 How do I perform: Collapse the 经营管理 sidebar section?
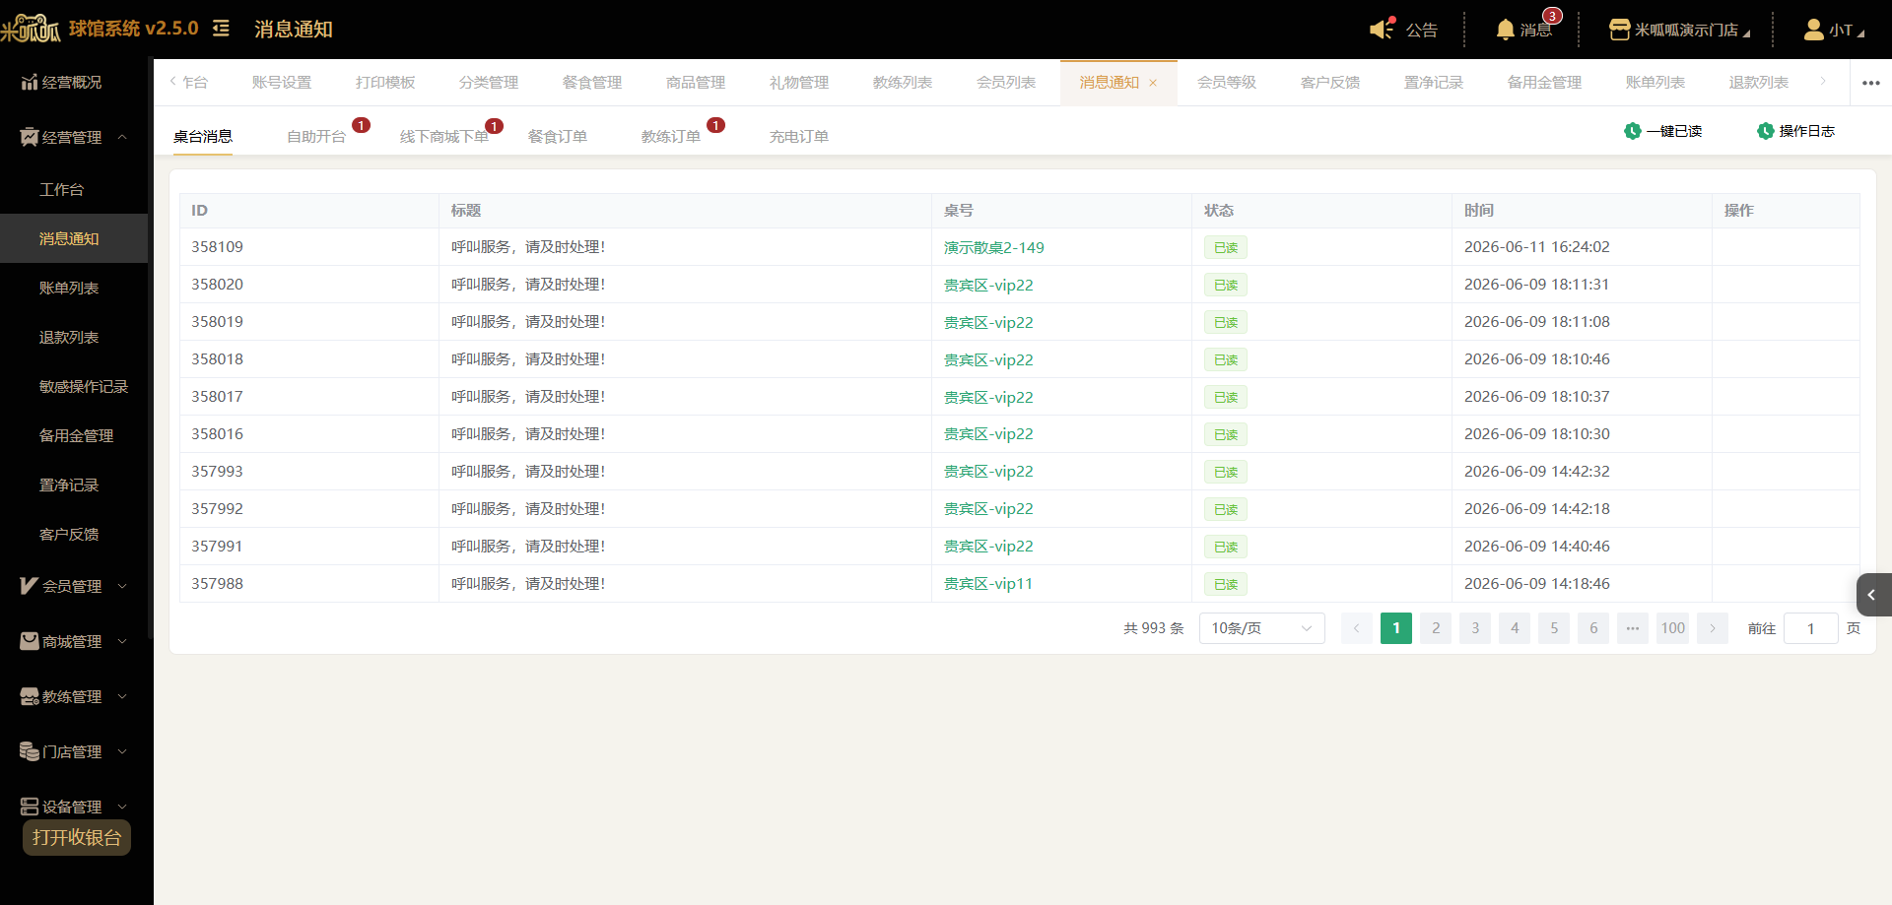click(x=74, y=137)
